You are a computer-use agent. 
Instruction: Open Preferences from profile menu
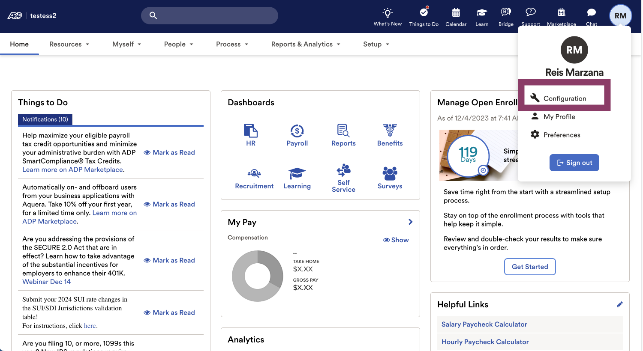[556, 135]
